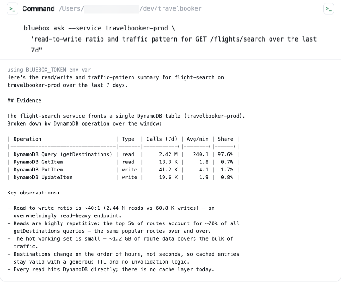This screenshot has width=341, height=282.
Task: Click the no cache layer today bullet
Action: pyautogui.click(x=111, y=269)
